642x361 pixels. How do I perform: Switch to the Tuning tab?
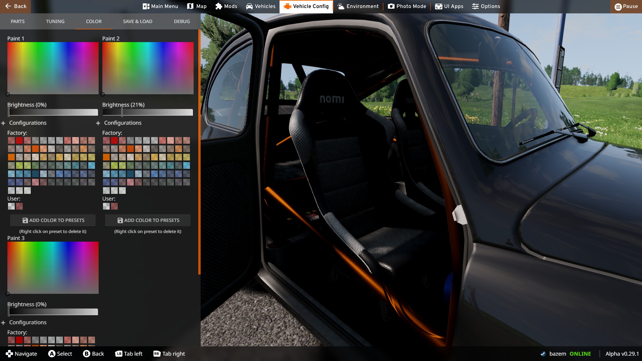point(55,21)
